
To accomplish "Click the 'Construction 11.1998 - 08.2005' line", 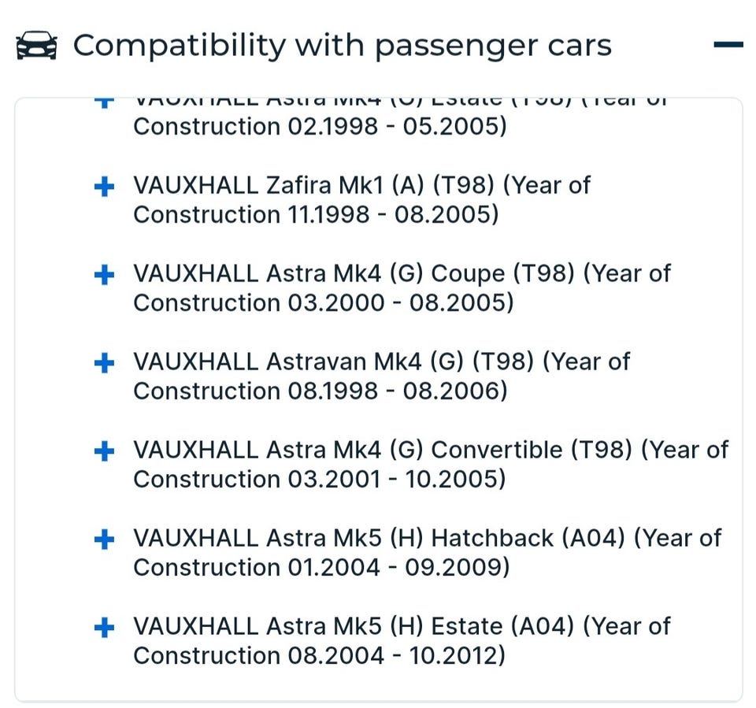I will pyautogui.click(x=316, y=215).
